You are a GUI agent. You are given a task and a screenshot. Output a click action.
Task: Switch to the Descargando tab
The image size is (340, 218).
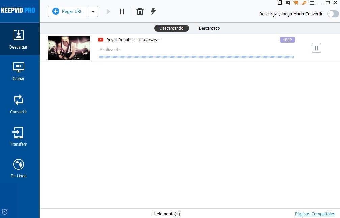[x=172, y=28]
